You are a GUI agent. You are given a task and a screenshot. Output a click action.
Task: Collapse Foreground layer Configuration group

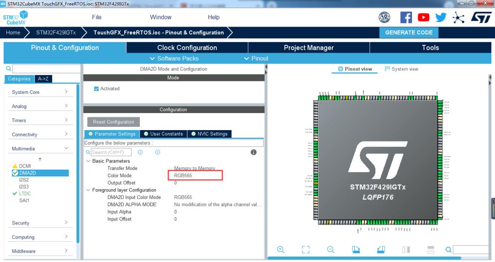[88, 190]
